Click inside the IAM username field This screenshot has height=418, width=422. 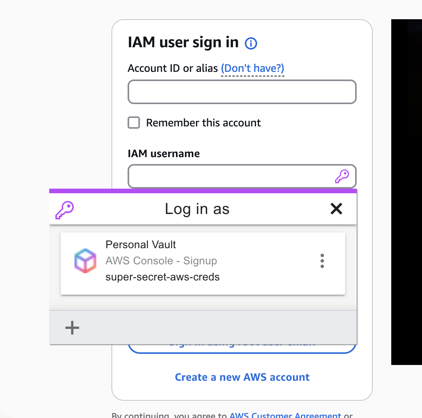click(x=242, y=176)
